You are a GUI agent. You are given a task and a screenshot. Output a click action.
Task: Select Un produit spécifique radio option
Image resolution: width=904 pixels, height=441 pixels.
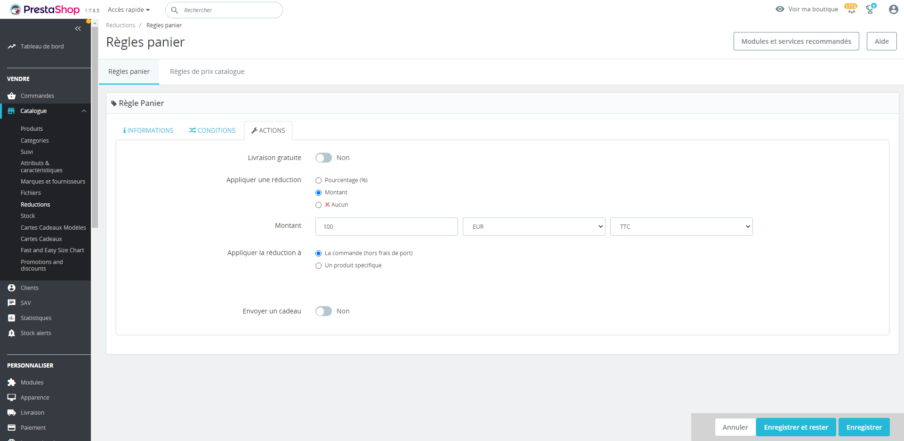coord(319,265)
